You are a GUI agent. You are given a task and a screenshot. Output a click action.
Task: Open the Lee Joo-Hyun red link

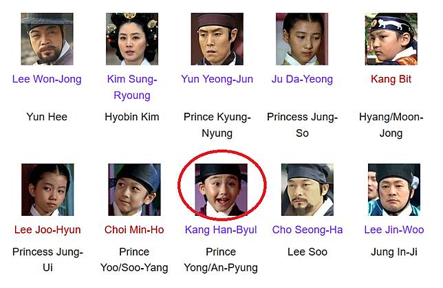tap(47, 230)
